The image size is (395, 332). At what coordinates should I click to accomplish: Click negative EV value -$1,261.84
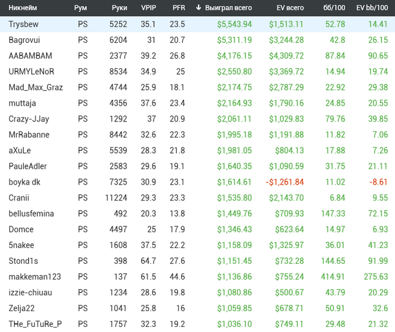pyautogui.click(x=285, y=182)
